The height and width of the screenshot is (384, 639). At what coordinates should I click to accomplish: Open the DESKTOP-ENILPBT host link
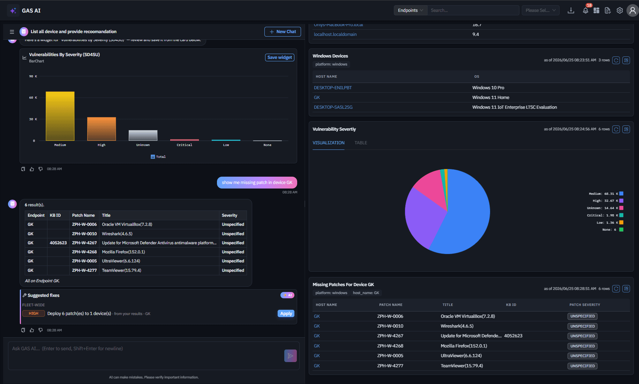pyautogui.click(x=333, y=88)
